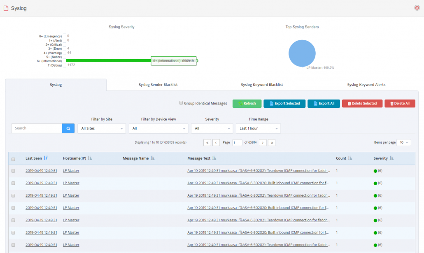Sort by Message Text column icon
Image resolution: width=424 pixels, height=253 pixels.
[x=214, y=158]
